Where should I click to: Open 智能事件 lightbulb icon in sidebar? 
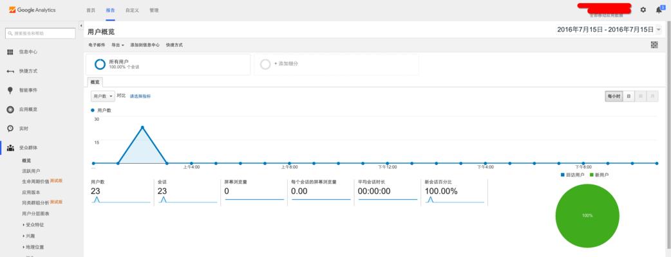[10, 90]
